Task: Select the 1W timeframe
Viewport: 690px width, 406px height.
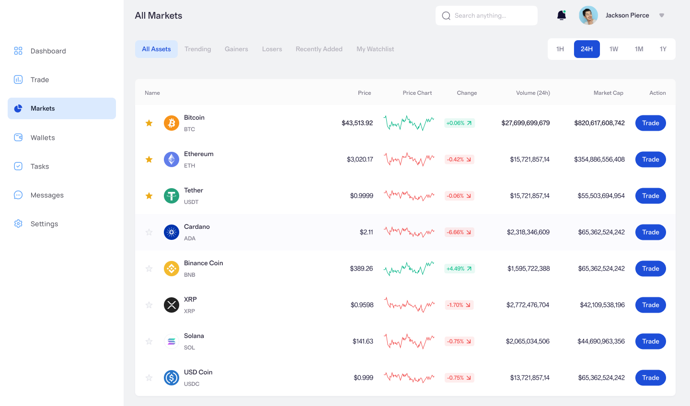Action: pyautogui.click(x=614, y=49)
